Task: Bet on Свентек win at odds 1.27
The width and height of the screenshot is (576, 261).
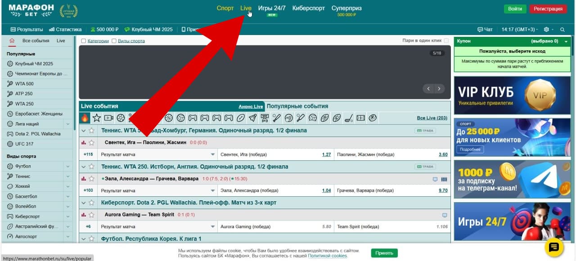Action: click(x=327, y=155)
